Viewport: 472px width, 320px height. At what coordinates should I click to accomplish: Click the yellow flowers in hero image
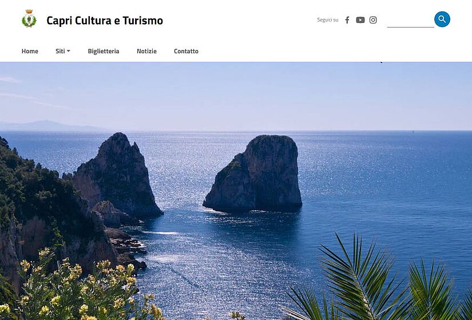click(78, 286)
